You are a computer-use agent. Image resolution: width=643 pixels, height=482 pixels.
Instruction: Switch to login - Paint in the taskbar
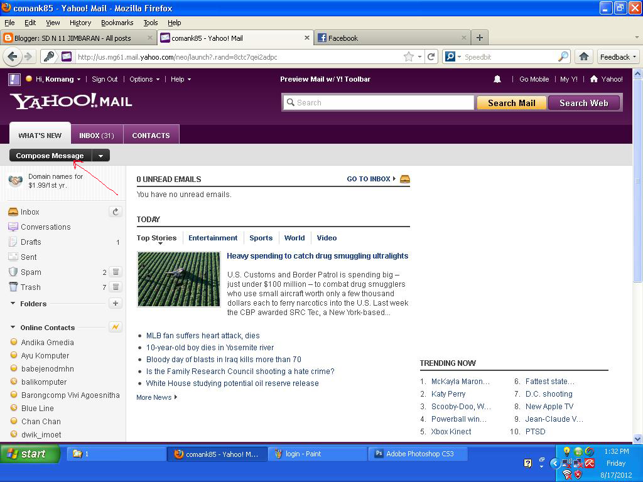[x=318, y=454]
